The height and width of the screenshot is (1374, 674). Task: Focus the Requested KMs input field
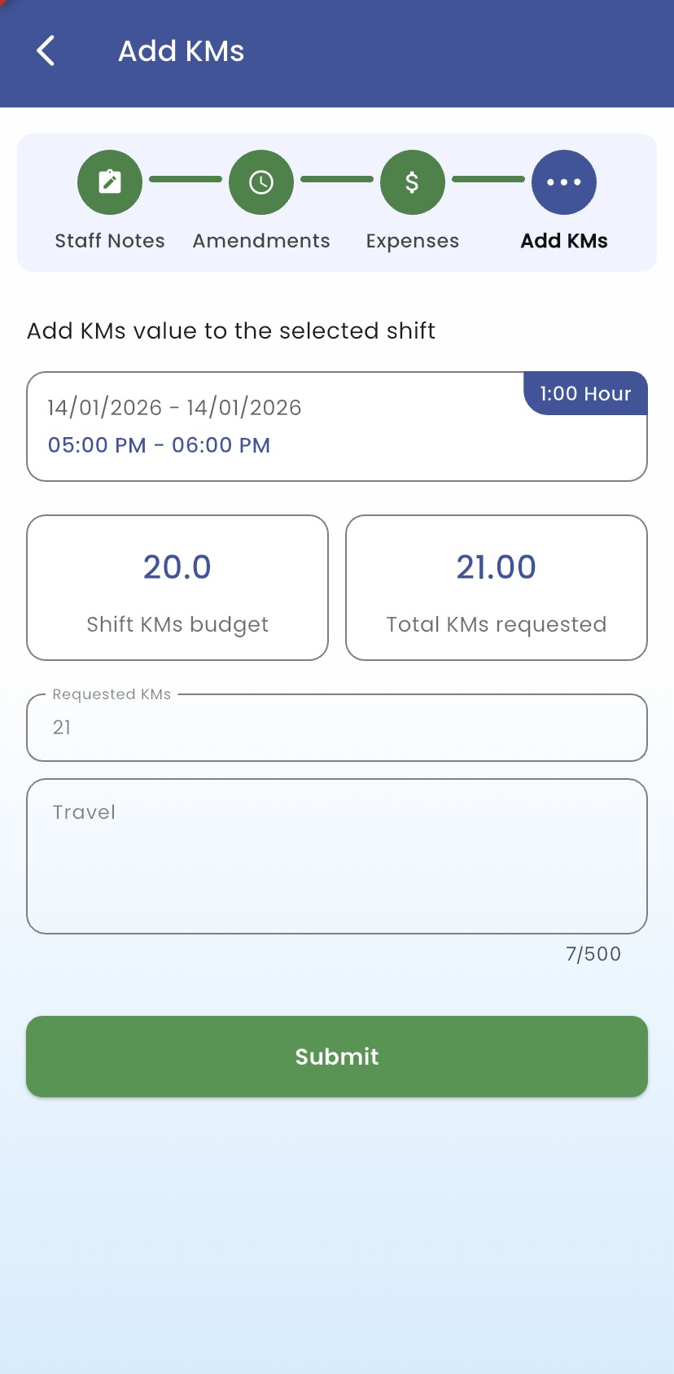point(337,728)
